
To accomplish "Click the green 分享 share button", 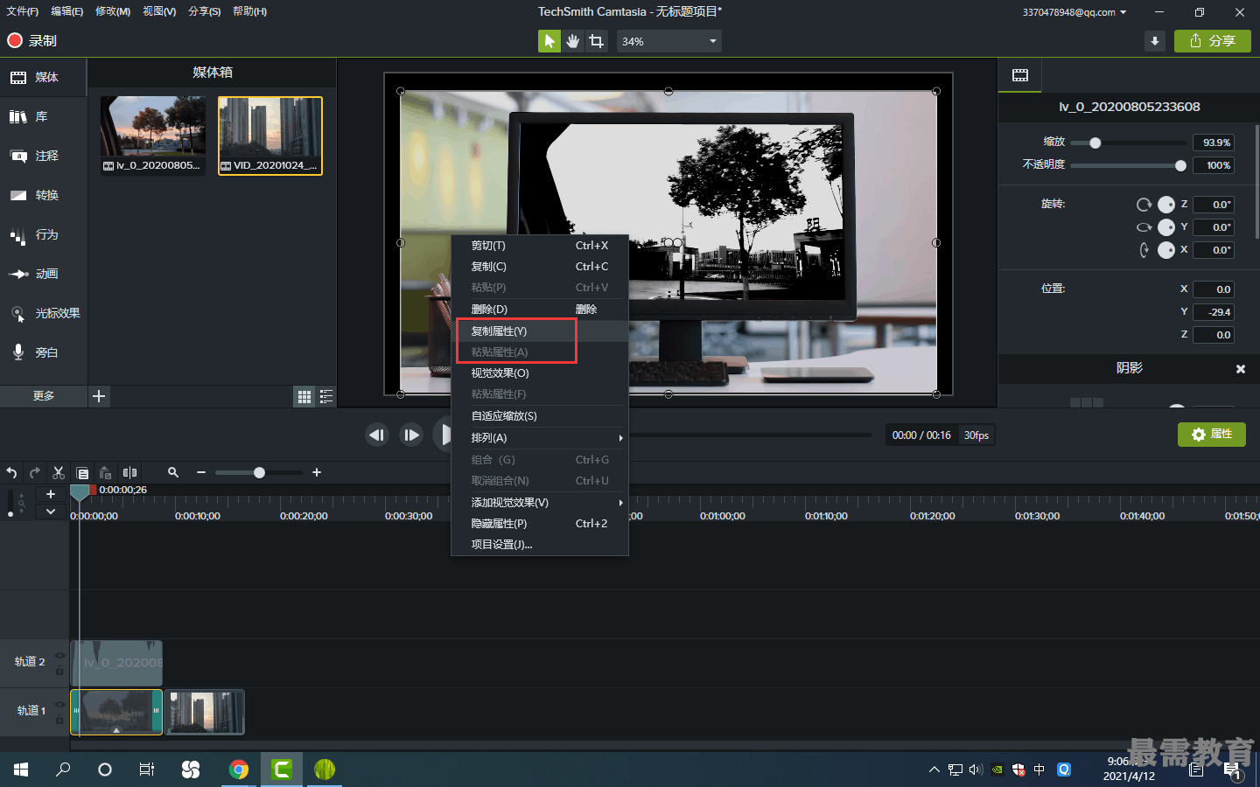I will point(1213,41).
